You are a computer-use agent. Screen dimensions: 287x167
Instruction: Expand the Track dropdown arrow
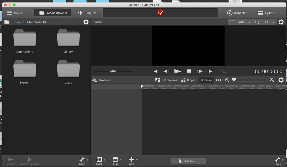[x=104, y=160]
